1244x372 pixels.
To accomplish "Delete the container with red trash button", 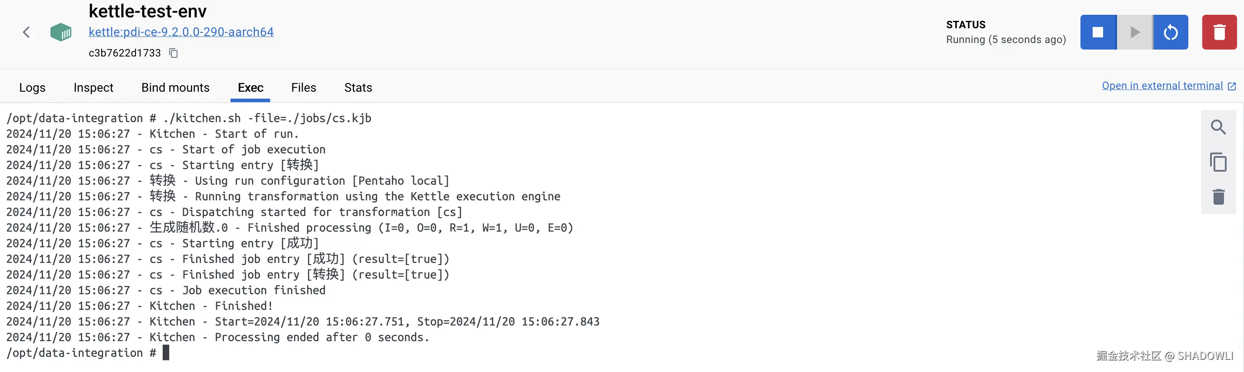I will pos(1219,32).
